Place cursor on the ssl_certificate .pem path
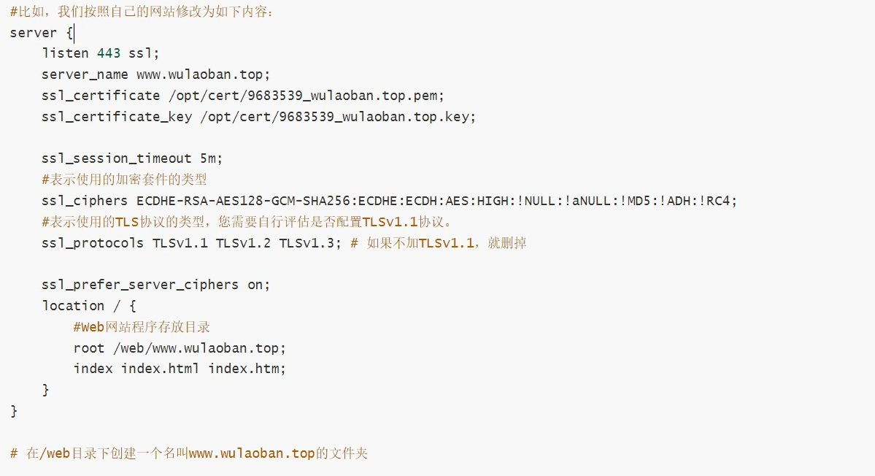 click(306, 96)
